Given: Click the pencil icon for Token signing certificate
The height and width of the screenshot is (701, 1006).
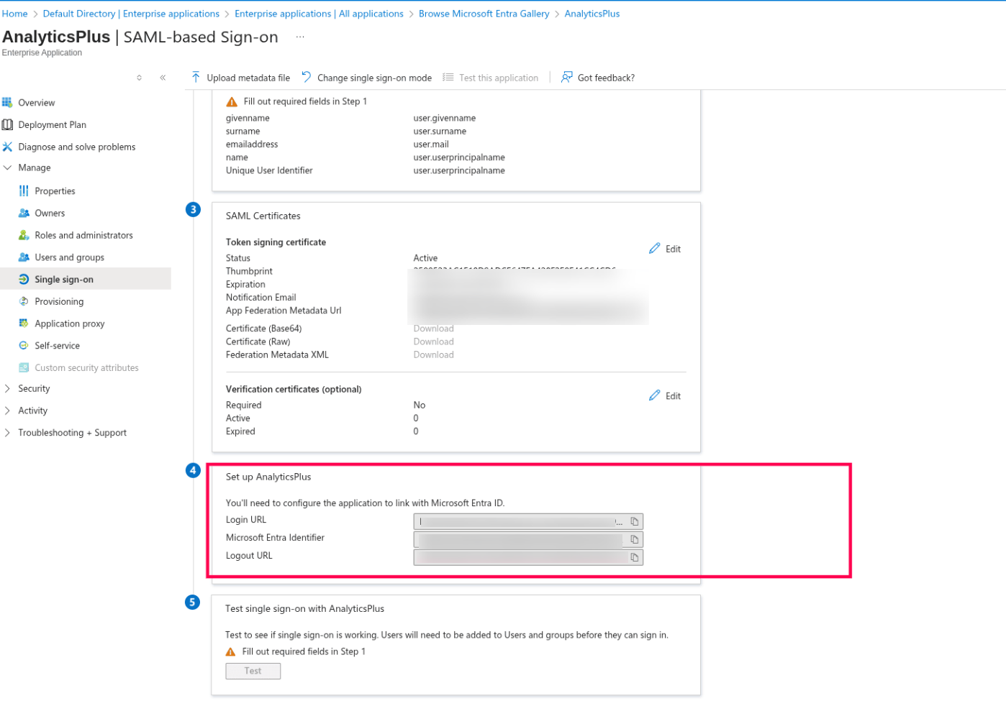Looking at the screenshot, I should click(x=654, y=248).
